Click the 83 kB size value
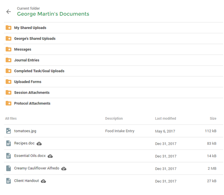This screenshot has width=224, height=195. click(212, 143)
